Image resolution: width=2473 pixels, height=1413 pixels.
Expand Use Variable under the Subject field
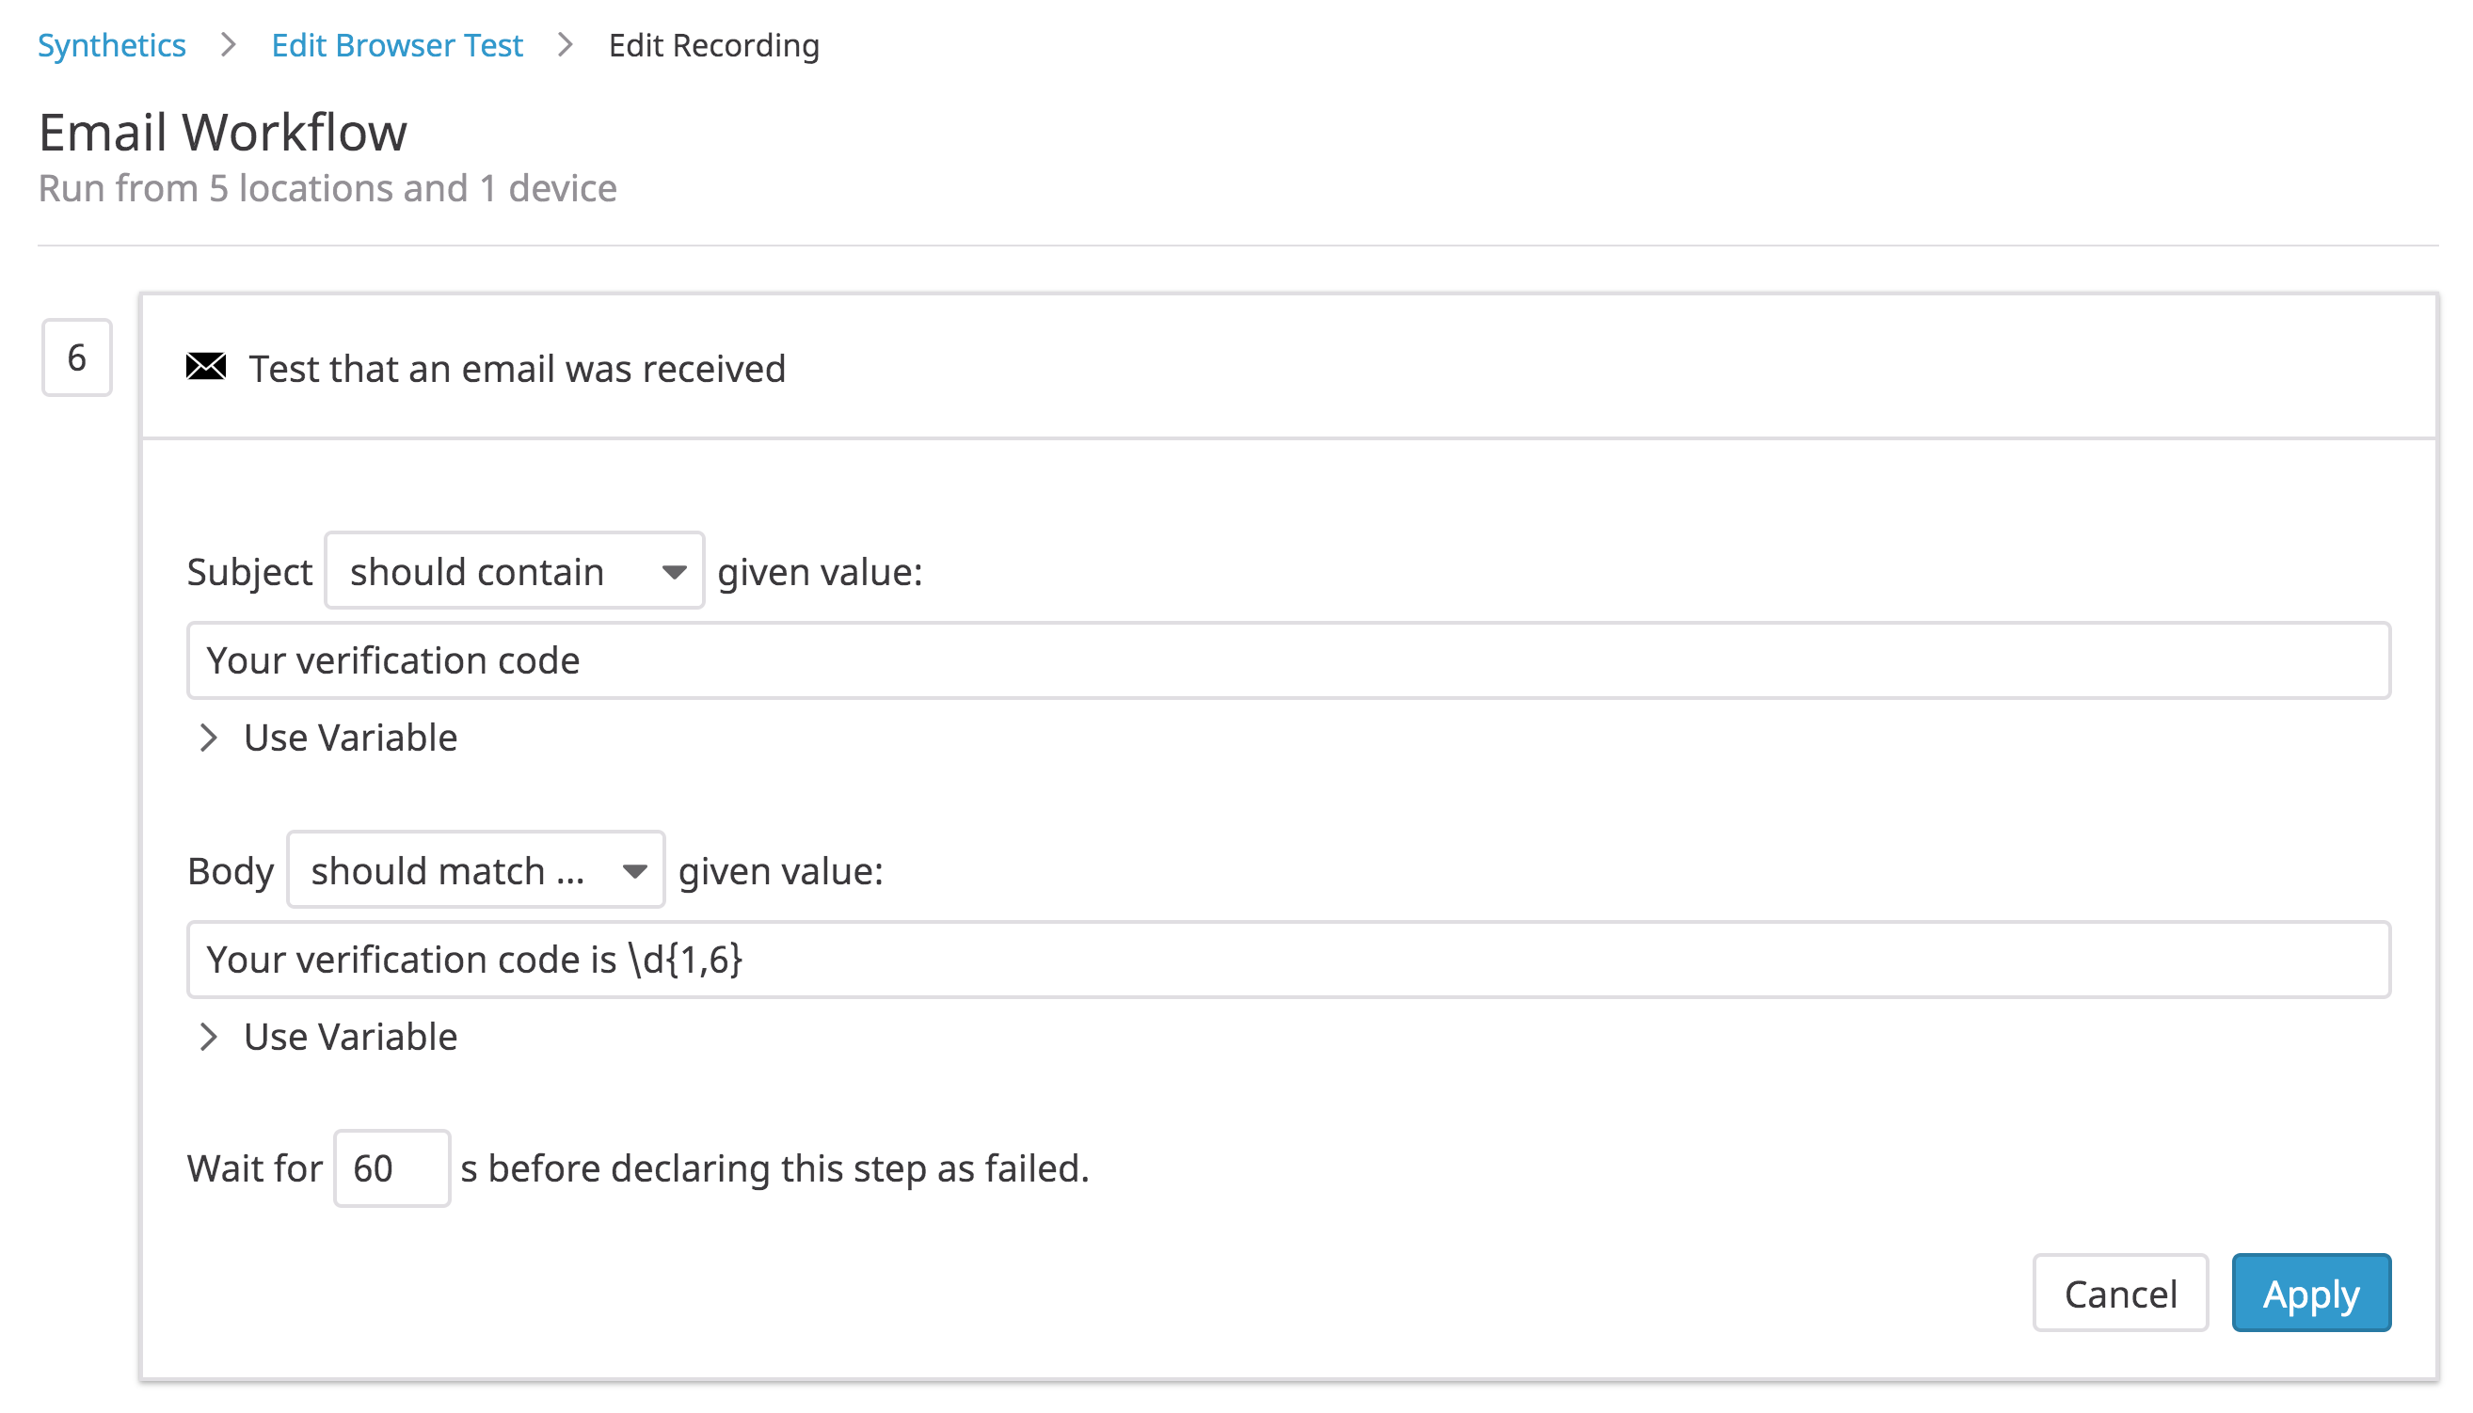tap(350, 738)
